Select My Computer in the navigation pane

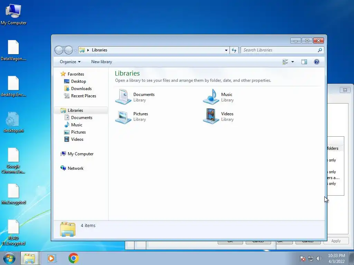[77, 154]
